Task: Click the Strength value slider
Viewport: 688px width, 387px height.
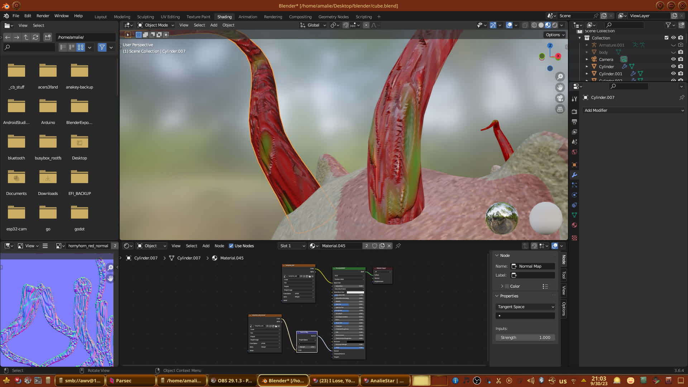Action: 525,338
